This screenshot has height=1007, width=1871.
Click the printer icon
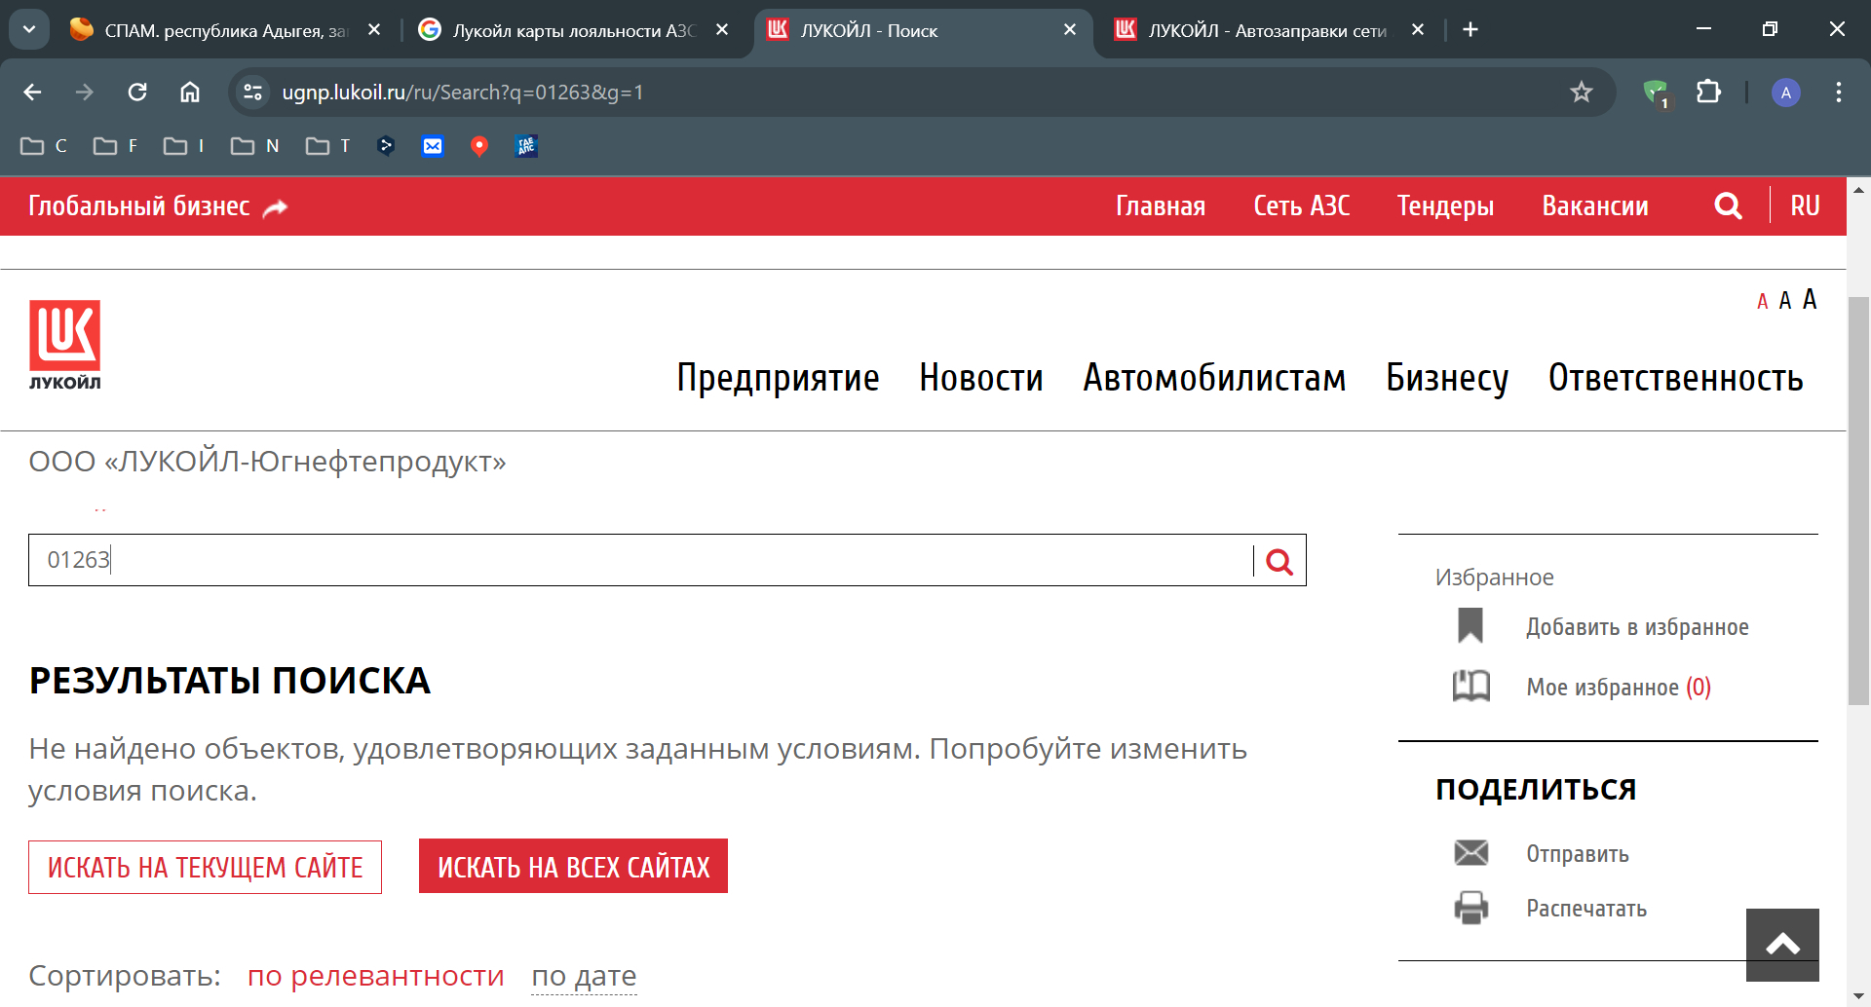(x=1471, y=908)
